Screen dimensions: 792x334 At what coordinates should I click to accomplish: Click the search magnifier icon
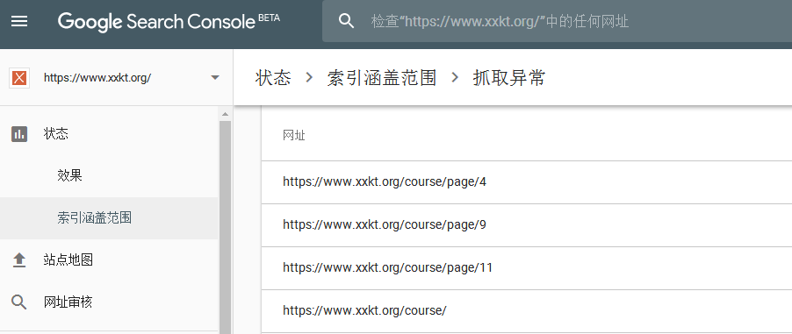tap(346, 21)
